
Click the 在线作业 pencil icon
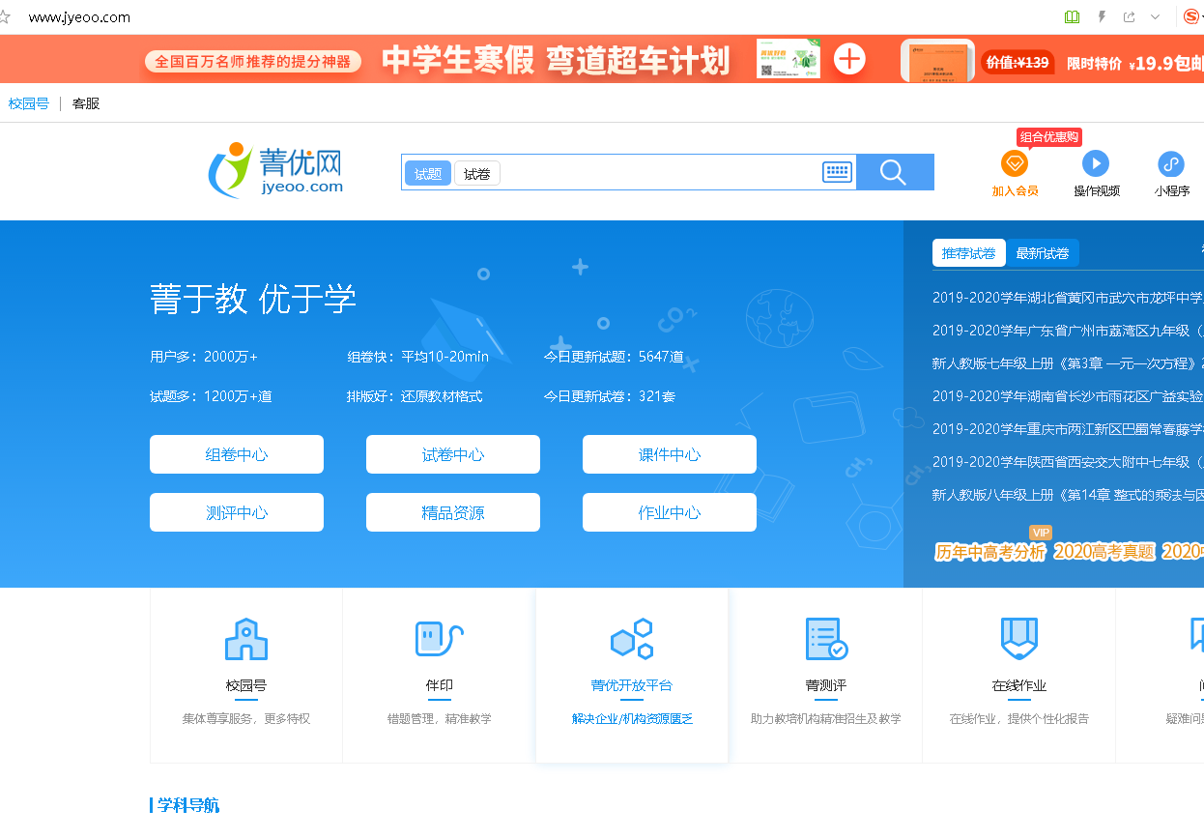pos(1018,639)
